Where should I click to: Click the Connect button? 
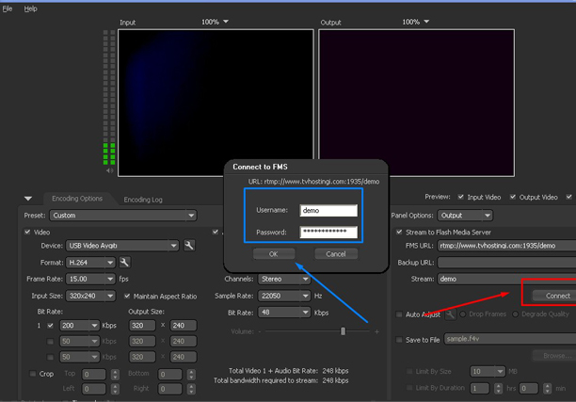(554, 296)
